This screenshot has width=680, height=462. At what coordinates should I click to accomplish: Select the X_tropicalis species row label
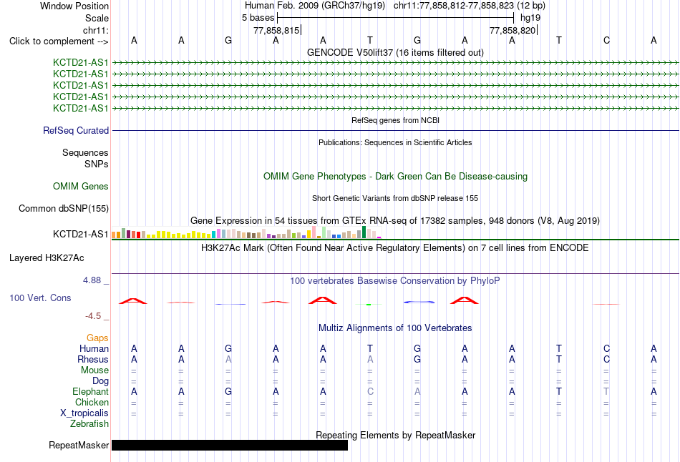84,413
